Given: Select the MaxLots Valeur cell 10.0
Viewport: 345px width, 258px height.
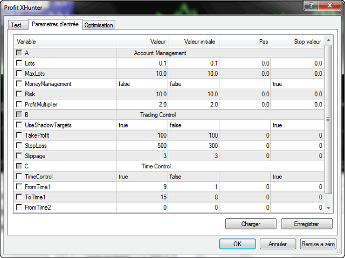Looking at the screenshot, I should tap(142, 74).
